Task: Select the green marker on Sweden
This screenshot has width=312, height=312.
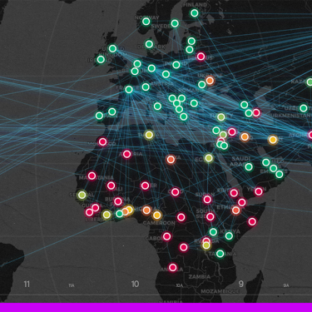Action: coord(175,23)
